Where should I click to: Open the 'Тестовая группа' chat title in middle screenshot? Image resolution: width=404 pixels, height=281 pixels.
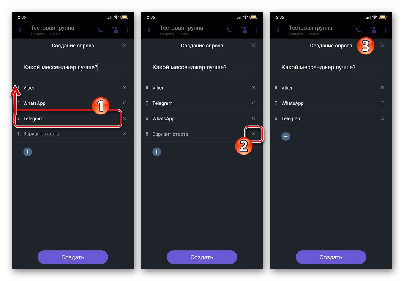181,28
